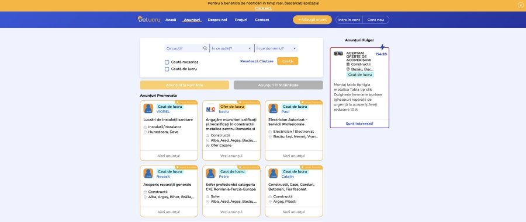Click the briefcase icon next to Sofer
This screenshot has height=222, width=526.
pyautogui.click(x=207, y=196)
